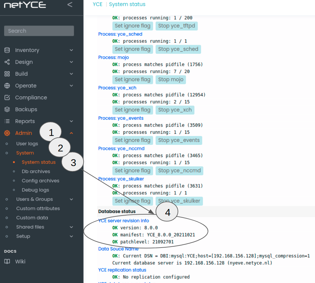Click the Process: yce_xch heading
The image size is (315, 283).
click(x=117, y=88)
